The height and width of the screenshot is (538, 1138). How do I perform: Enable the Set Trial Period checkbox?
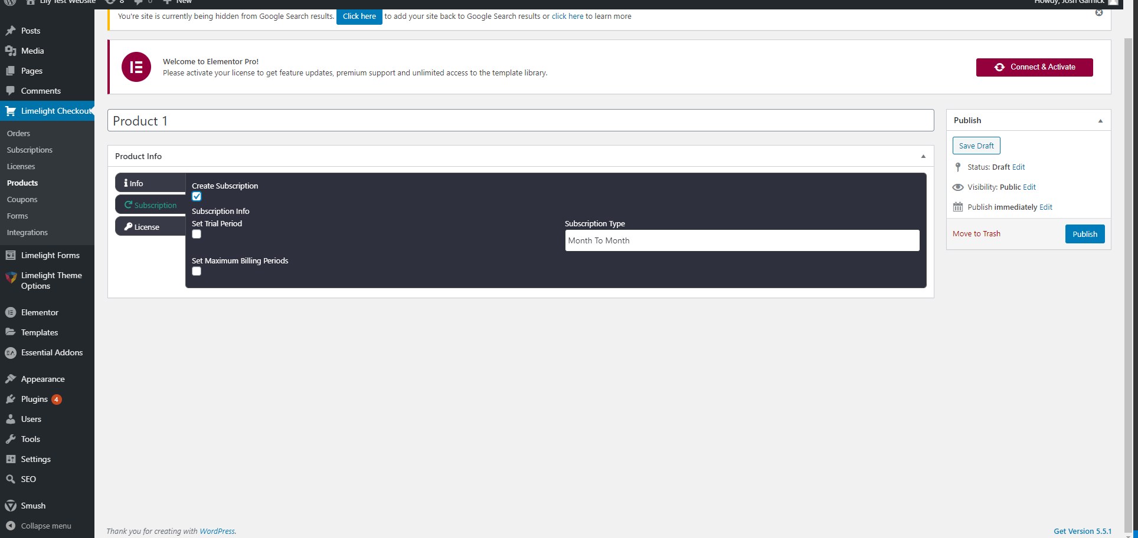click(197, 235)
